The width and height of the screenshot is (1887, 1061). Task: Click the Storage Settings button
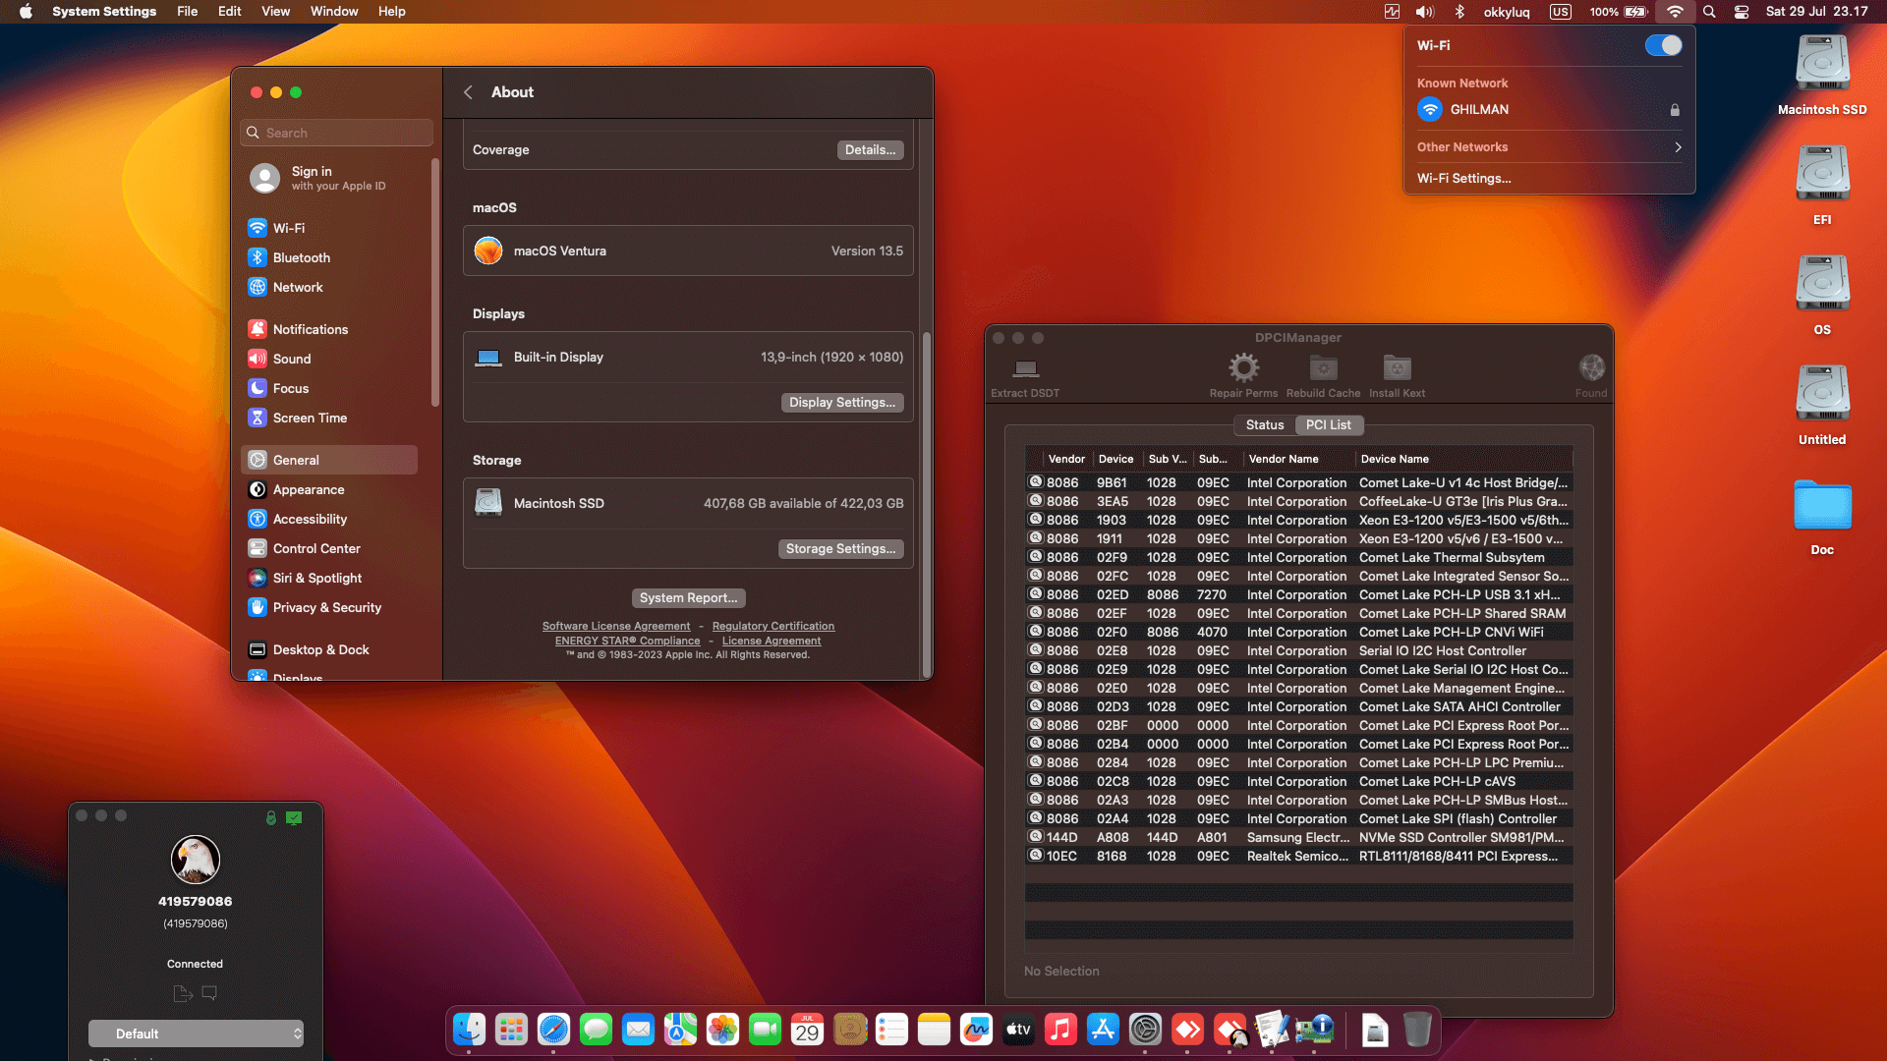840,549
